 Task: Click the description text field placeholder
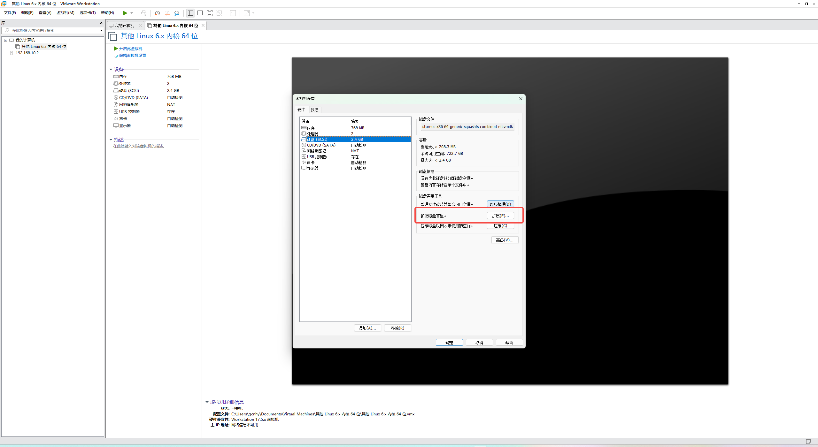[x=139, y=146]
